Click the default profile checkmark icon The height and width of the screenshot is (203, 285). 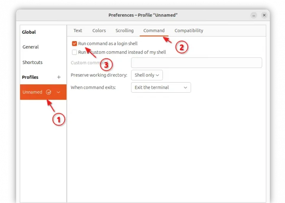pos(49,92)
